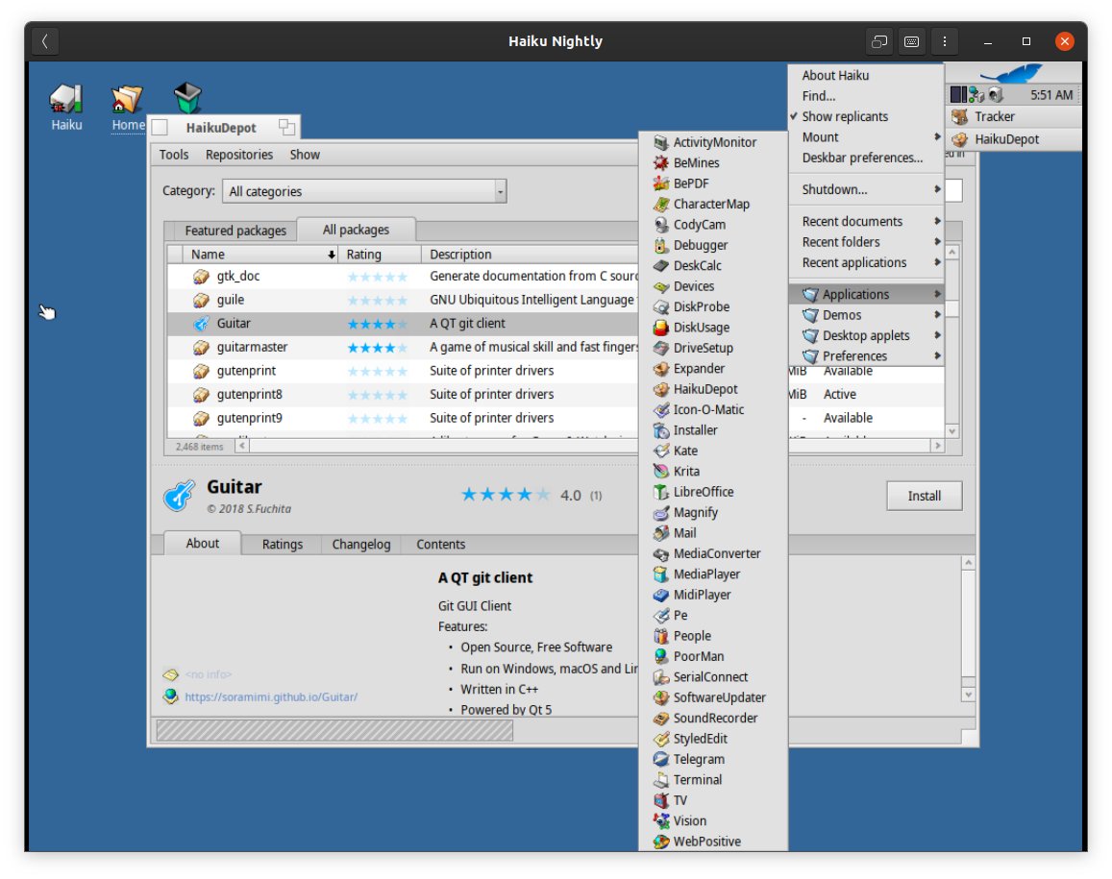This screenshot has height=879, width=1112.
Task: Expand Recent applications submenu
Action: coord(865,262)
